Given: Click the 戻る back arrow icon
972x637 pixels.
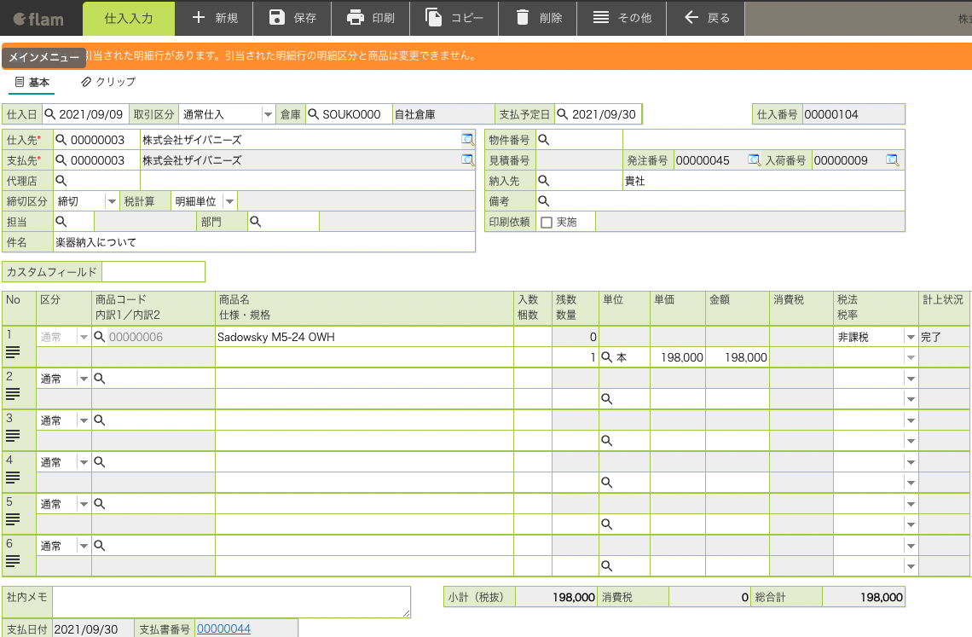Looking at the screenshot, I should pyautogui.click(x=691, y=17).
